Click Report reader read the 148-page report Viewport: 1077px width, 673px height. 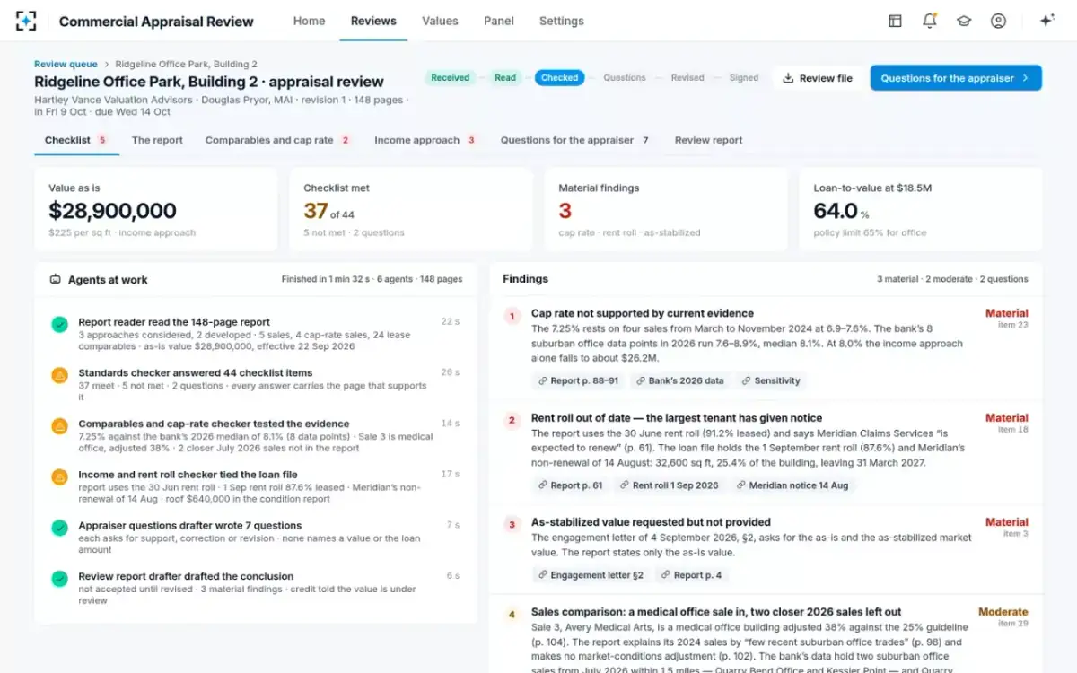point(174,321)
